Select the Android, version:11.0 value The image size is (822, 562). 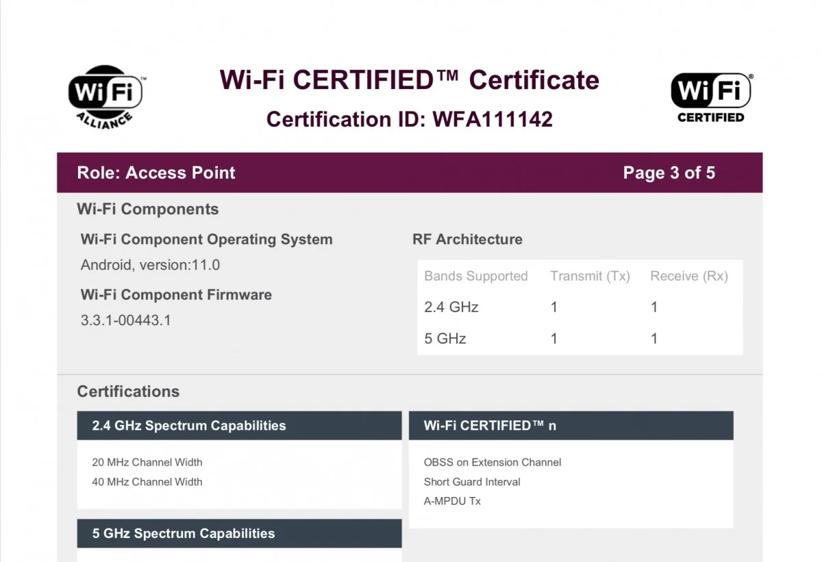(x=151, y=265)
